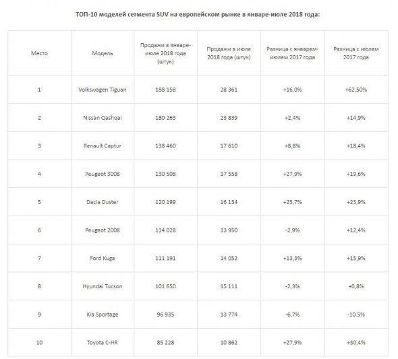Click the 188 158 sales value
This screenshot has height=359, width=398.
pyautogui.click(x=165, y=90)
